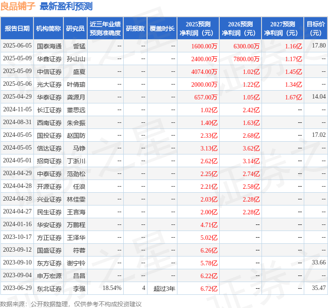Click the 良品铺子 title text
Image resolution: width=328 pixels, height=308 pixels.
18,6
